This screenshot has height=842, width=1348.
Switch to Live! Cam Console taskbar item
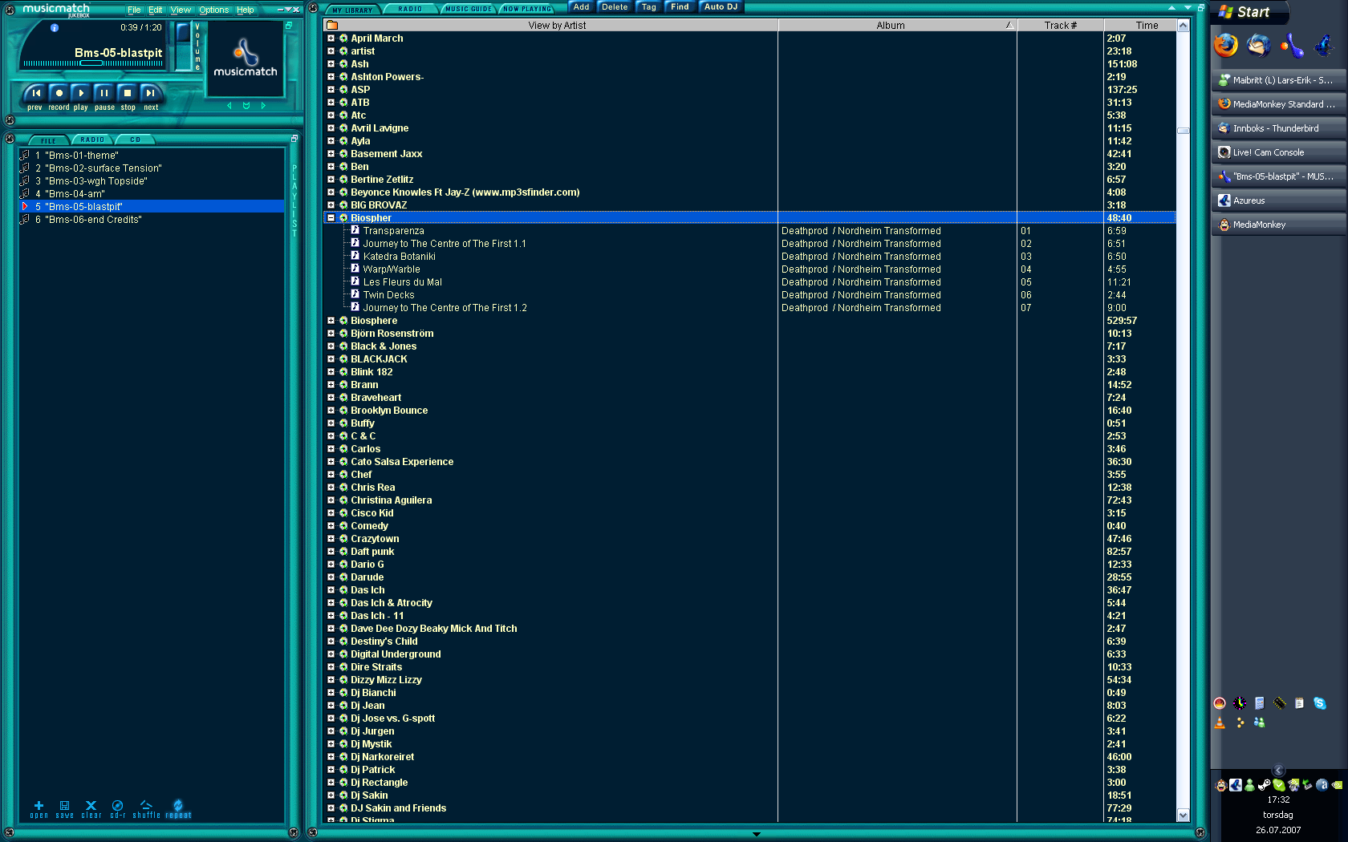coord(1278,152)
